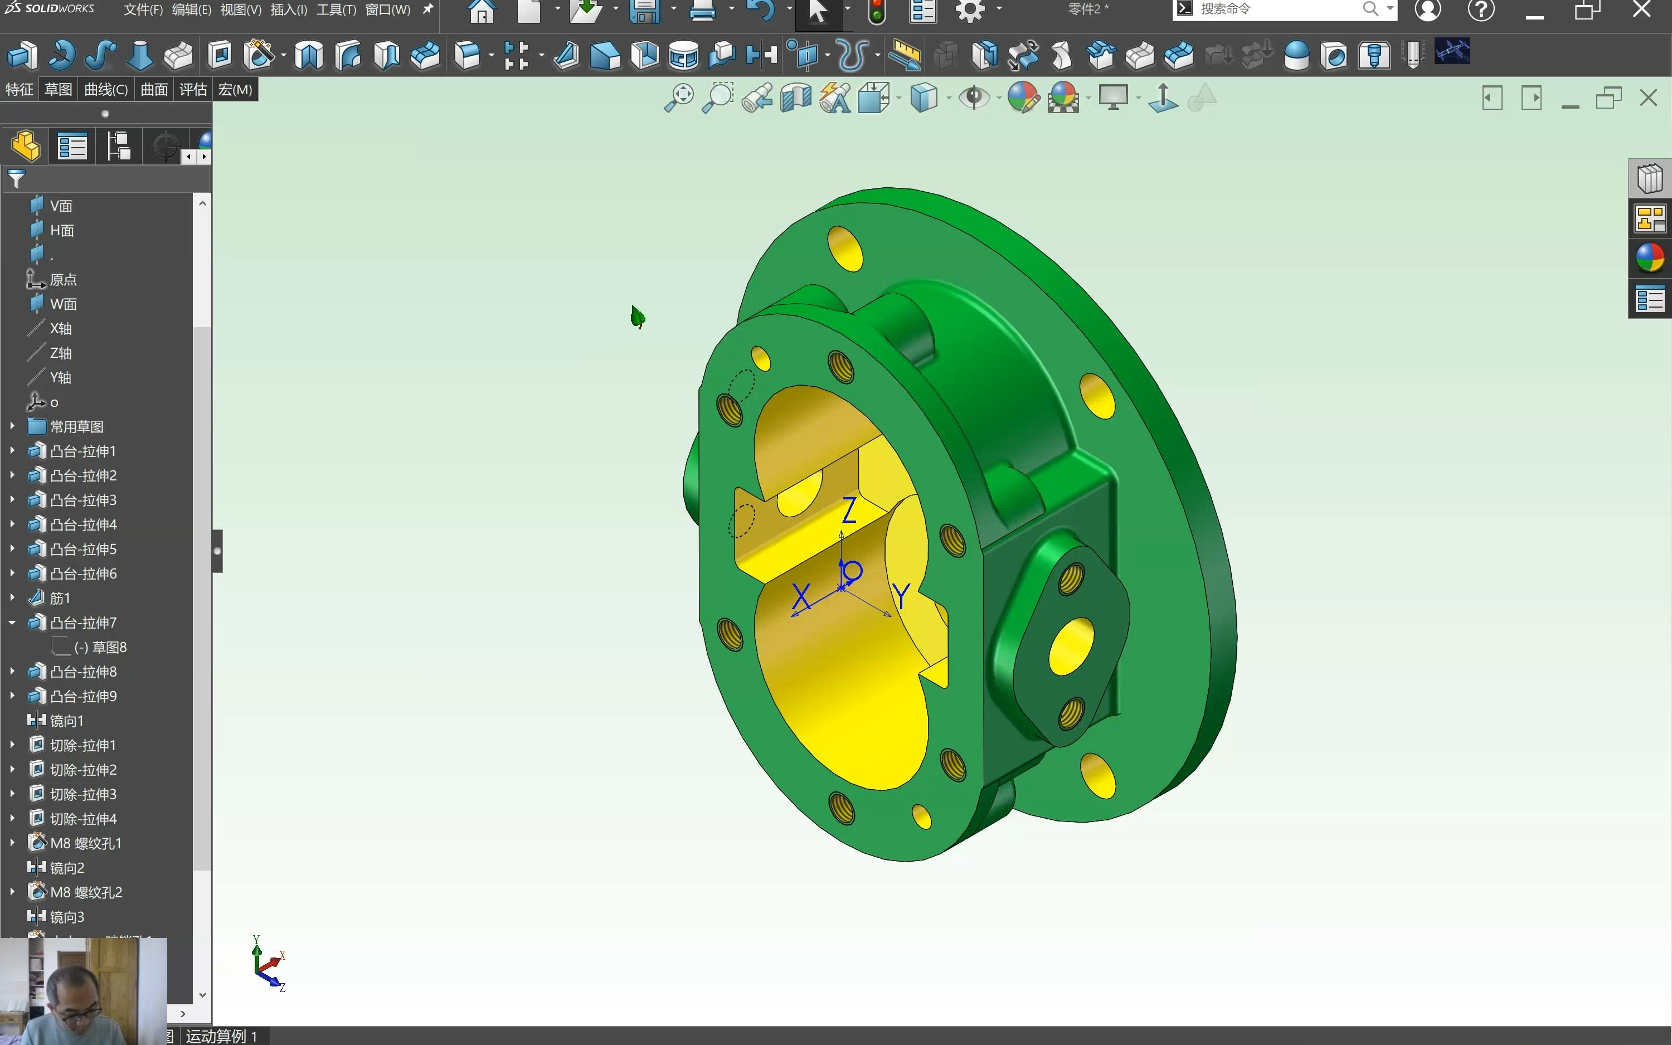Switch to the 曲面 tab
Screen dimensions: 1672x1045
[x=154, y=89]
